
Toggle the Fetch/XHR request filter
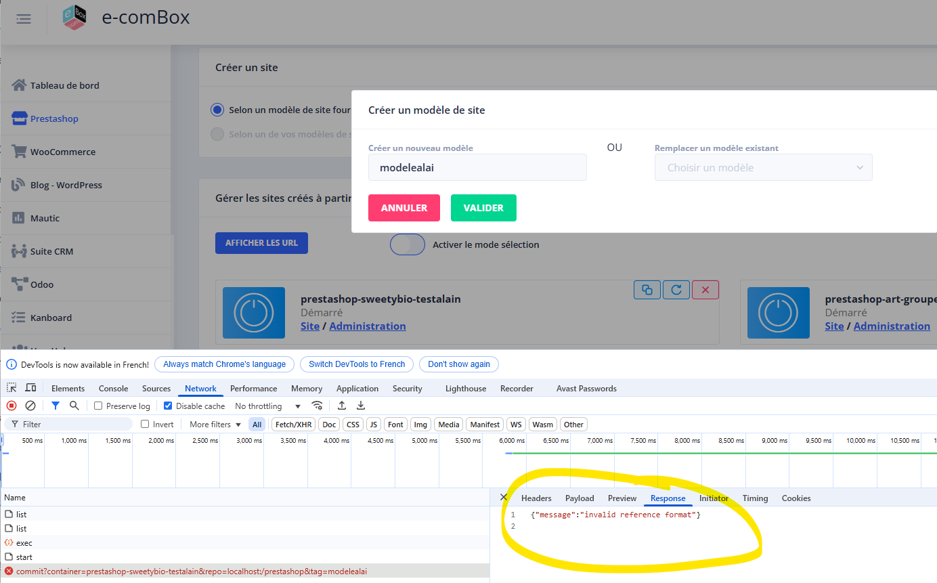coord(294,425)
